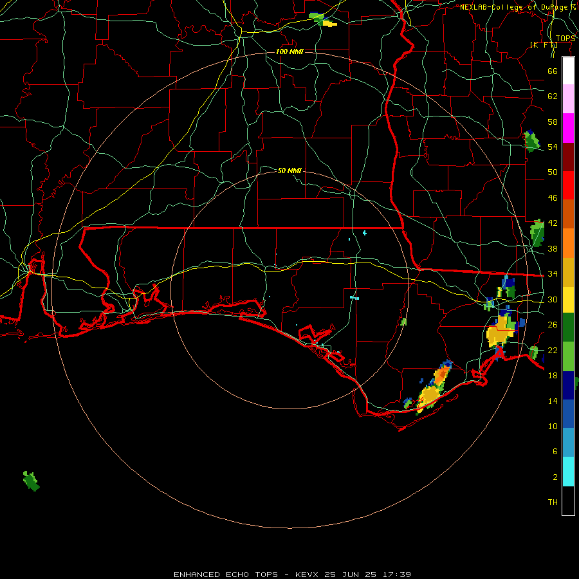Click the "18" legend value

[553, 376]
